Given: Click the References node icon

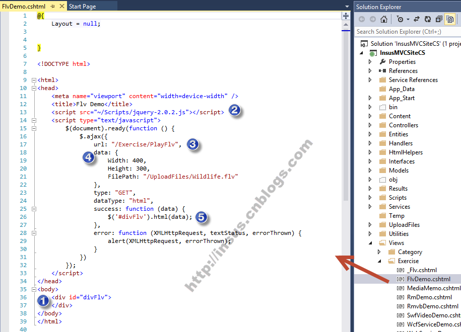Looking at the screenshot, I should pos(382,71).
